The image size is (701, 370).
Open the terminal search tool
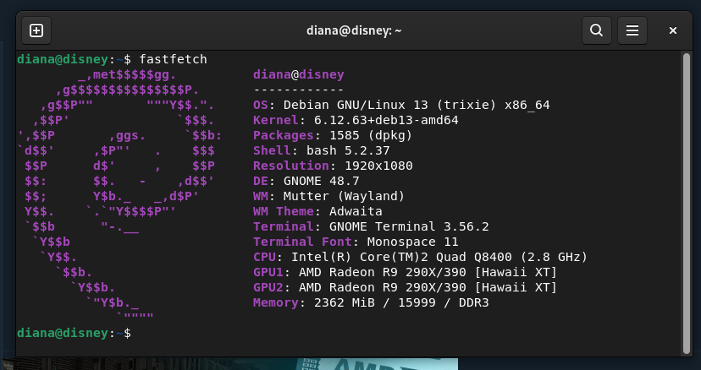coord(596,30)
